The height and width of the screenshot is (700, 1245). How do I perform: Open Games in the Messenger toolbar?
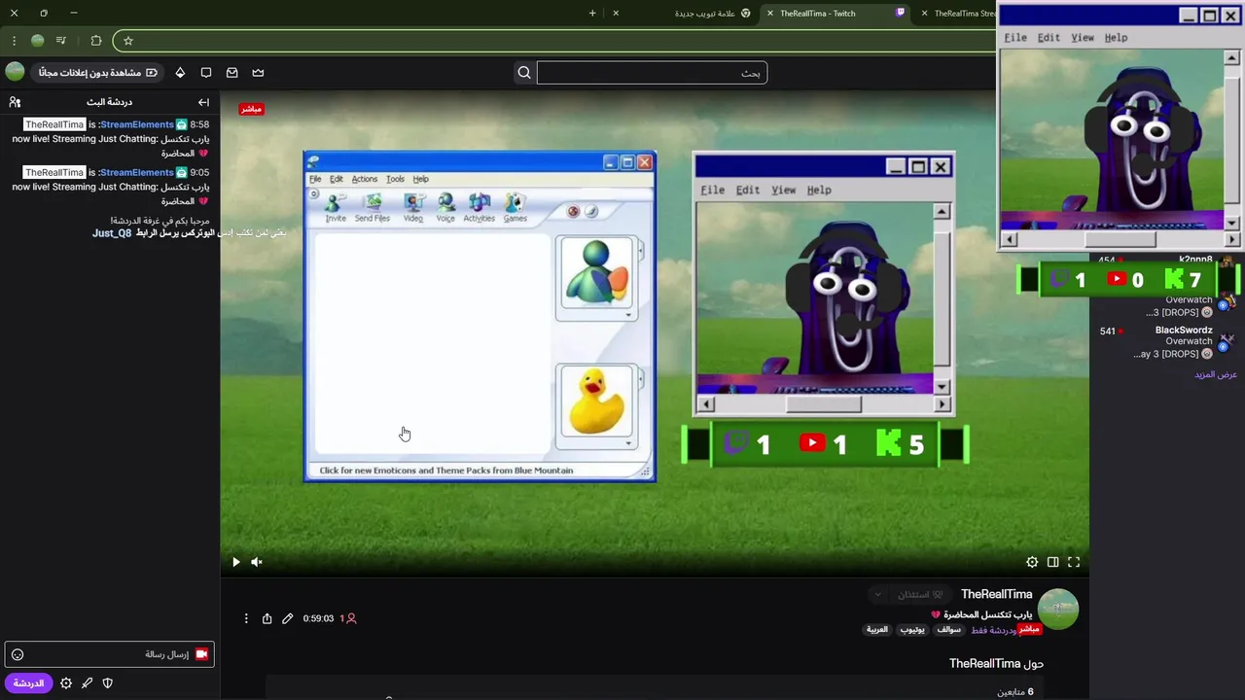click(x=516, y=207)
